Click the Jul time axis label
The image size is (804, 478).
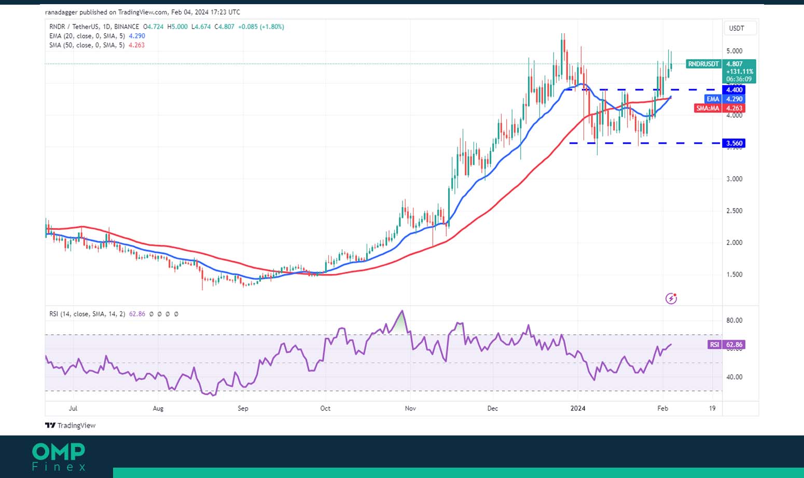(73, 408)
